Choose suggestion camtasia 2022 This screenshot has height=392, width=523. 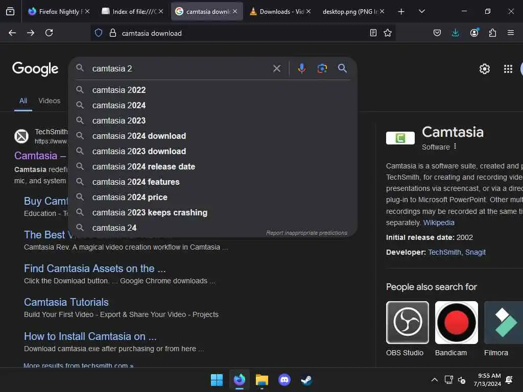pos(213,90)
